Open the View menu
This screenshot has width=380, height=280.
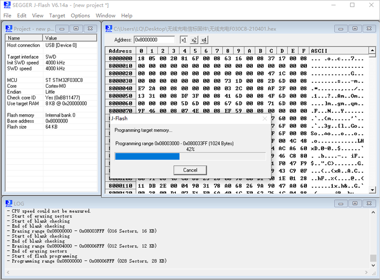pyautogui.click(x=38, y=16)
